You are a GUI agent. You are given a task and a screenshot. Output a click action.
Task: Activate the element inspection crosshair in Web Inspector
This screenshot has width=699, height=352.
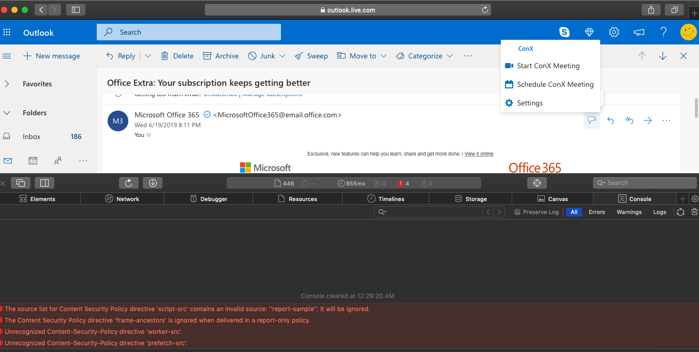pos(537,182)
